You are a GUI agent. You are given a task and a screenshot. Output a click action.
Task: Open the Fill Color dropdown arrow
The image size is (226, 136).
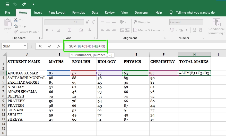[x=85, y=30]
